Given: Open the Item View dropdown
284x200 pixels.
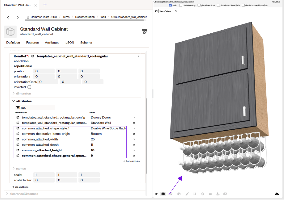Looking at the screenshot, I should coord(168,11).
